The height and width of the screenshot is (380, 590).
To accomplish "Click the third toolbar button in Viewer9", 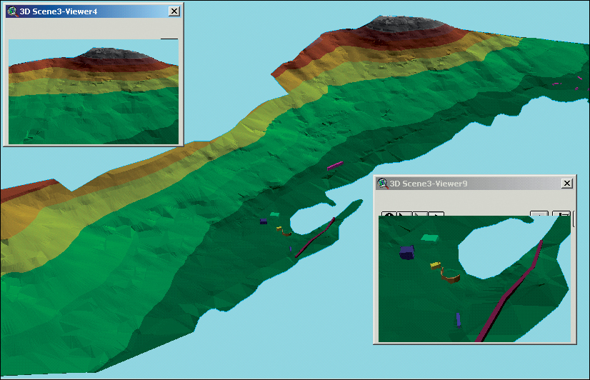I will click(420, 214).
